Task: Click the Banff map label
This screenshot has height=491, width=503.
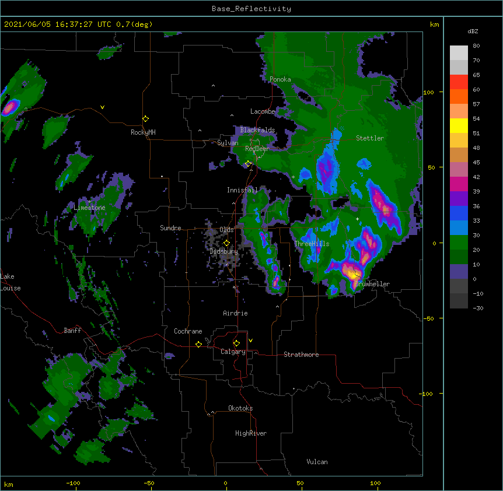Action: 72,331
